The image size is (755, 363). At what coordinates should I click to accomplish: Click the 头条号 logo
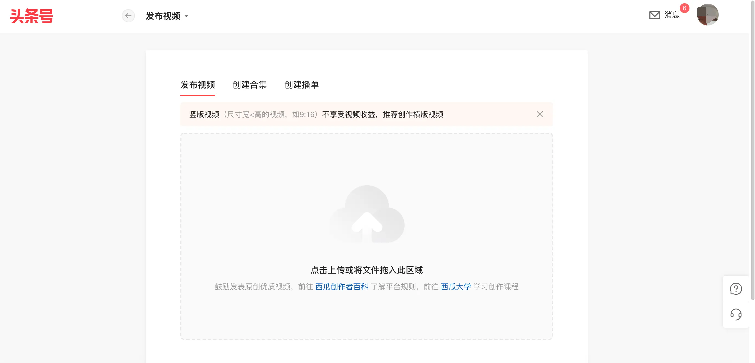32,16
